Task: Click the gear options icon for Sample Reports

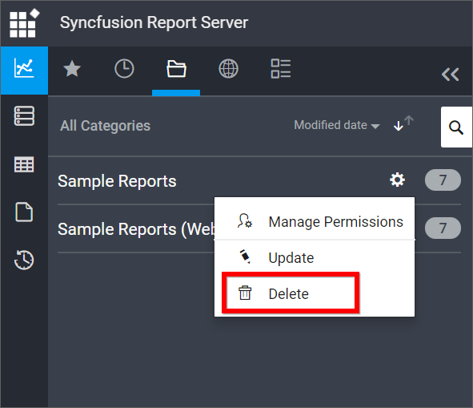Action: (397, 180)
